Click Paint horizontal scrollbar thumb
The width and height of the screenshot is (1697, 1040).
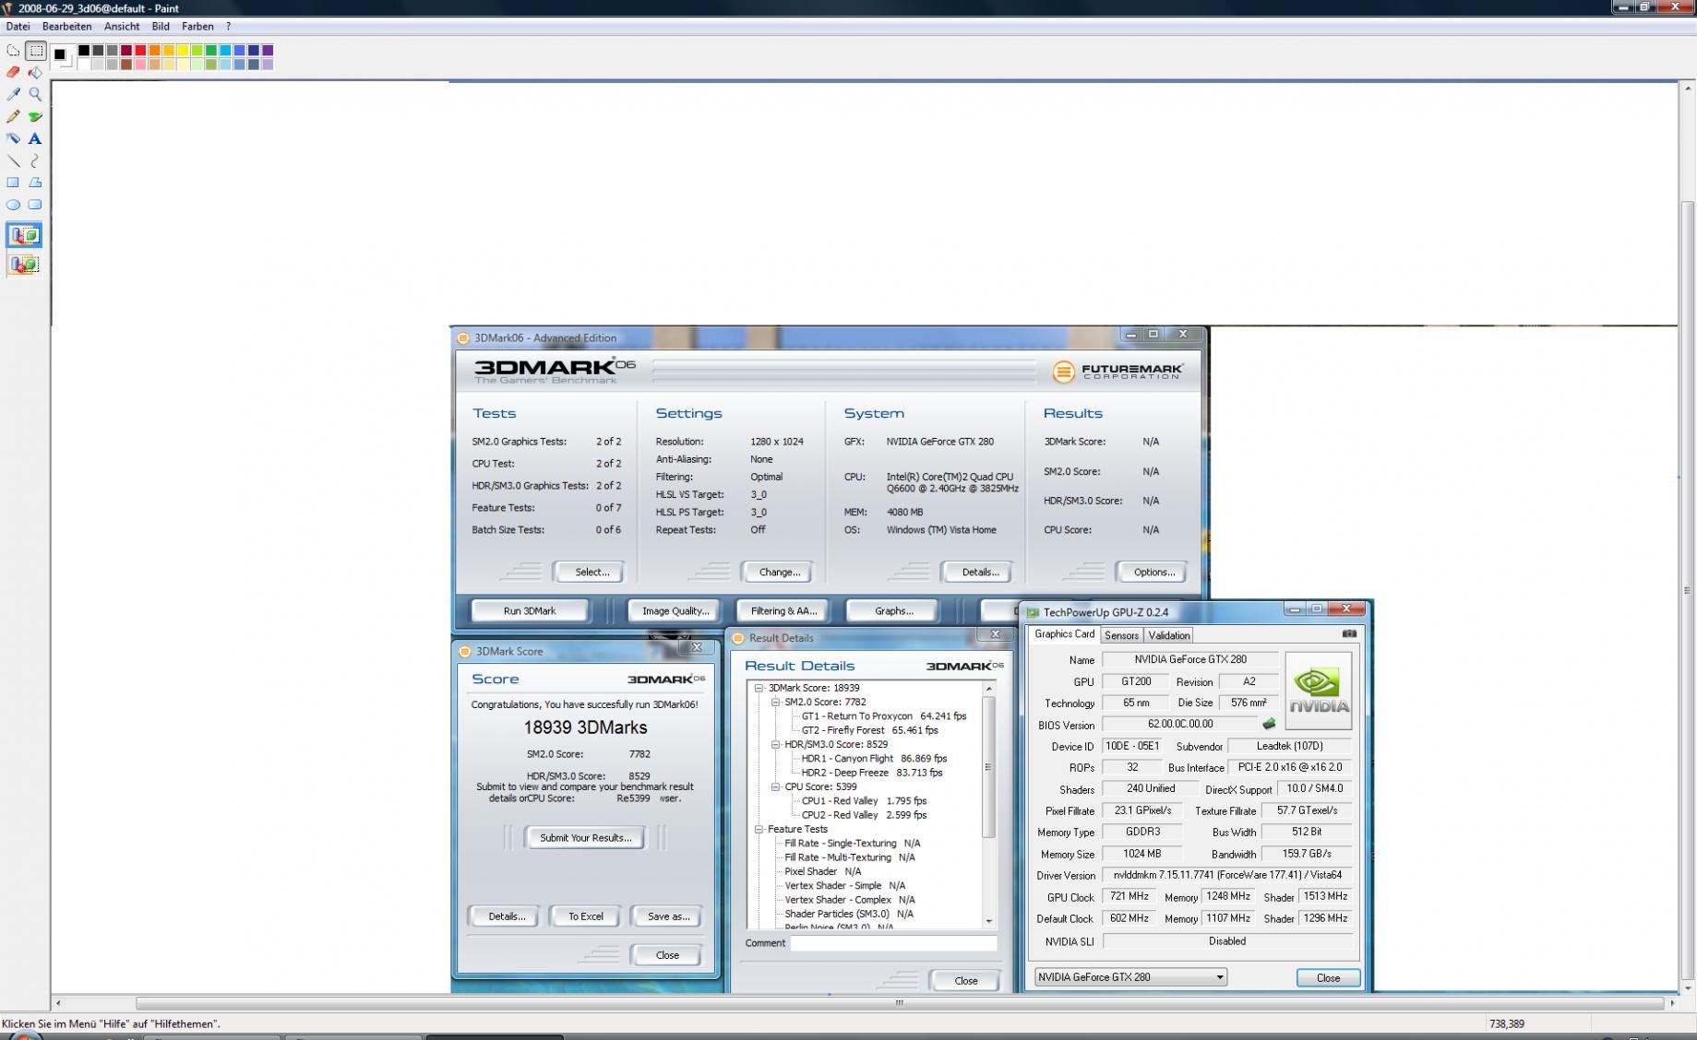(x=898, y=1003)
